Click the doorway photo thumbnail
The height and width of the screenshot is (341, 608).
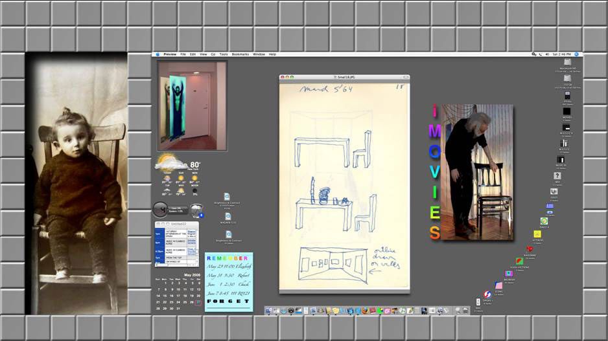192,106
